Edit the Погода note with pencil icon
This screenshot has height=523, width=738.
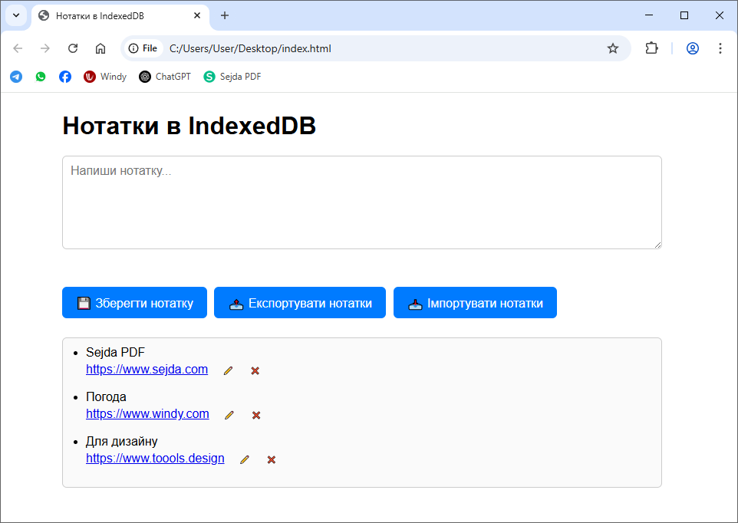[x=229, y=415]
